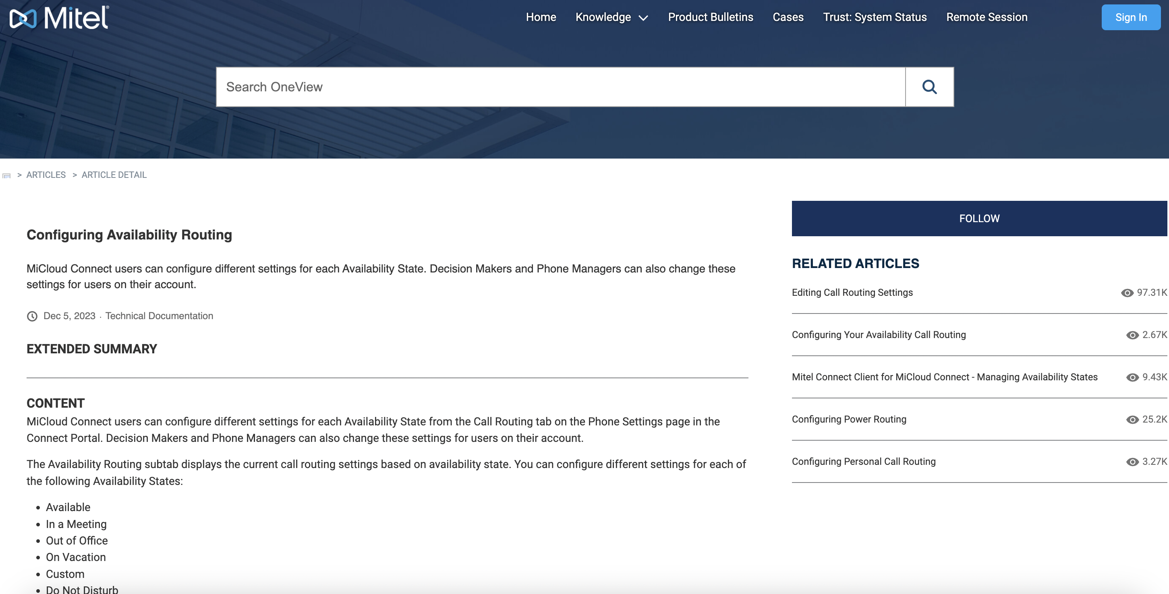Click the eye icon next to 2.67K
Screen dimensions: 1169x594
click(1133, 335)
